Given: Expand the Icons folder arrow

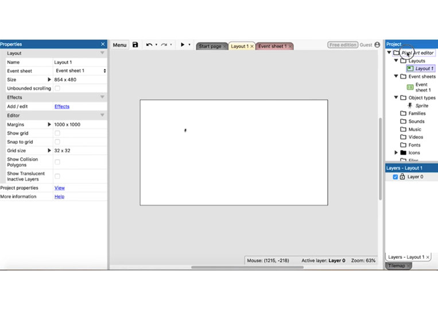Looking at the screenshot, I should pos(396,152).
